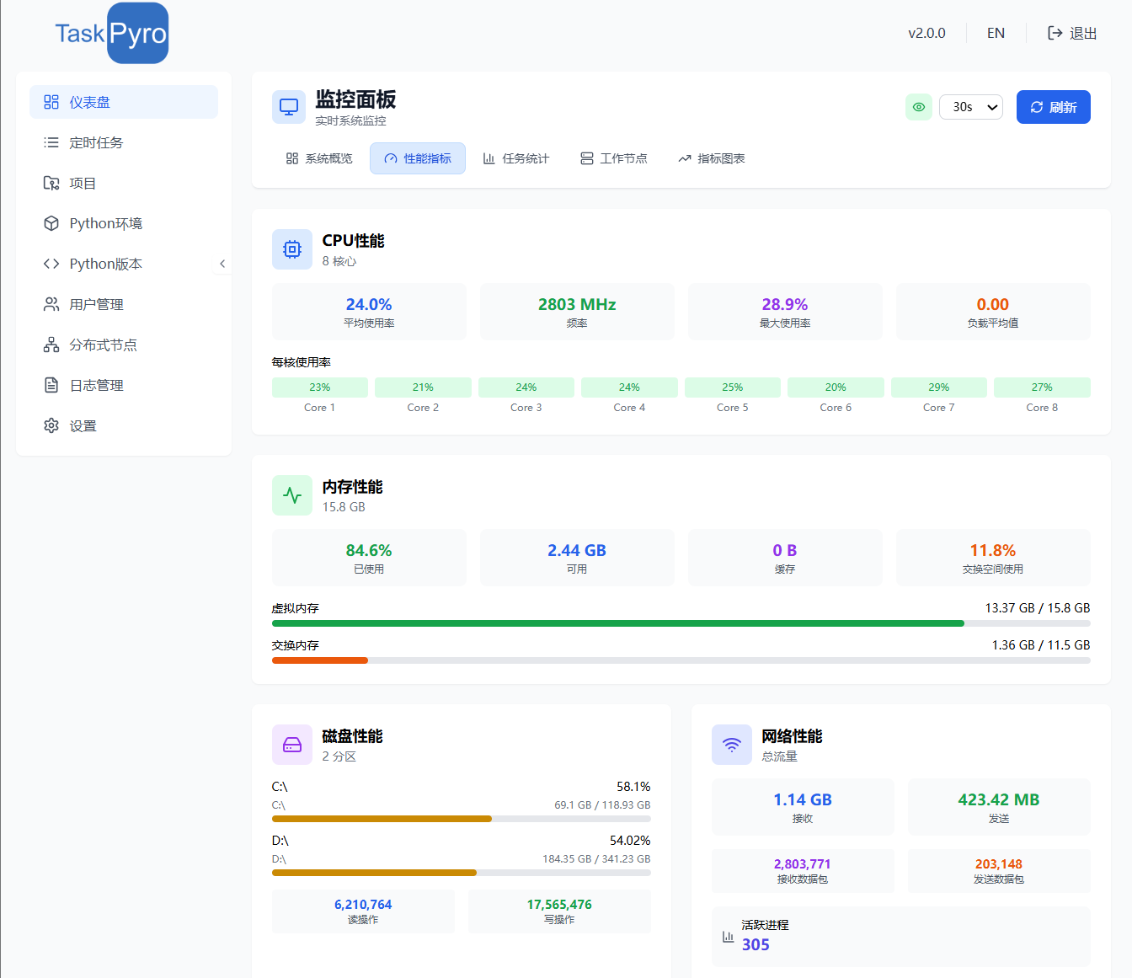Click the Core 7 29% usage bar
Screen dimensions: 1132x978
pos(939,387)
